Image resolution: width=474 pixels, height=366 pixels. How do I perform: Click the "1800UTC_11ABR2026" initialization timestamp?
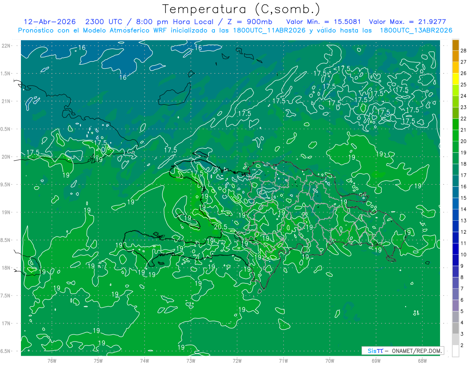[269, 30]
